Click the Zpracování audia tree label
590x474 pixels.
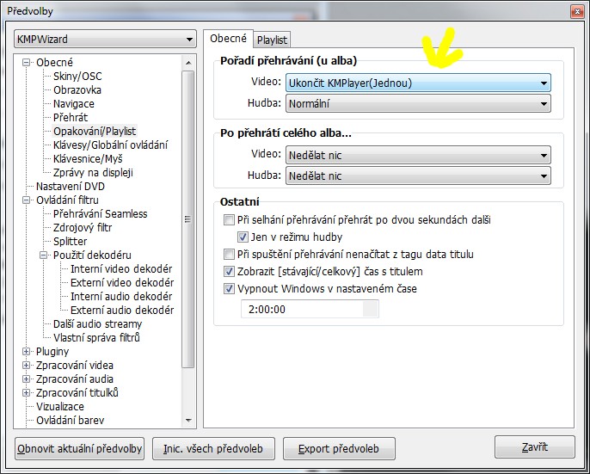point(75,379)
